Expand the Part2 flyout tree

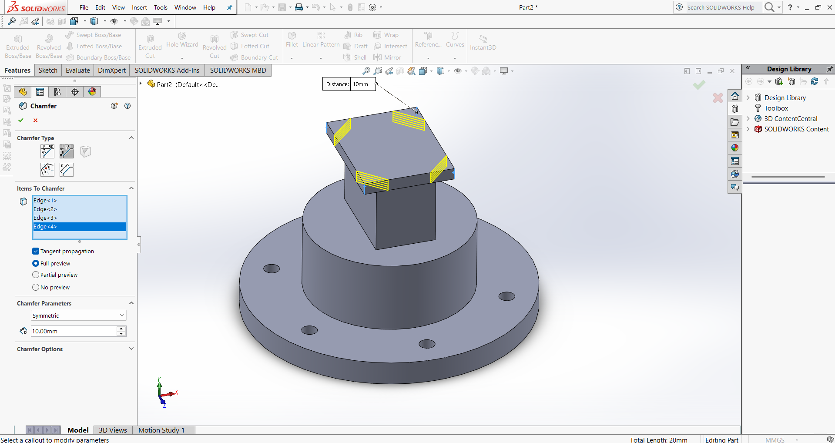(141, 84)
